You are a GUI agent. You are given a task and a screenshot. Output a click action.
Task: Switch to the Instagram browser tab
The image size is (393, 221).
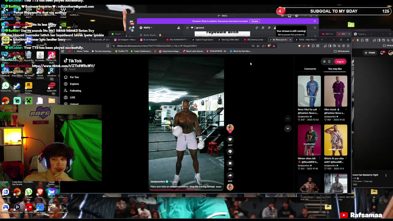(x=152, y=40)
